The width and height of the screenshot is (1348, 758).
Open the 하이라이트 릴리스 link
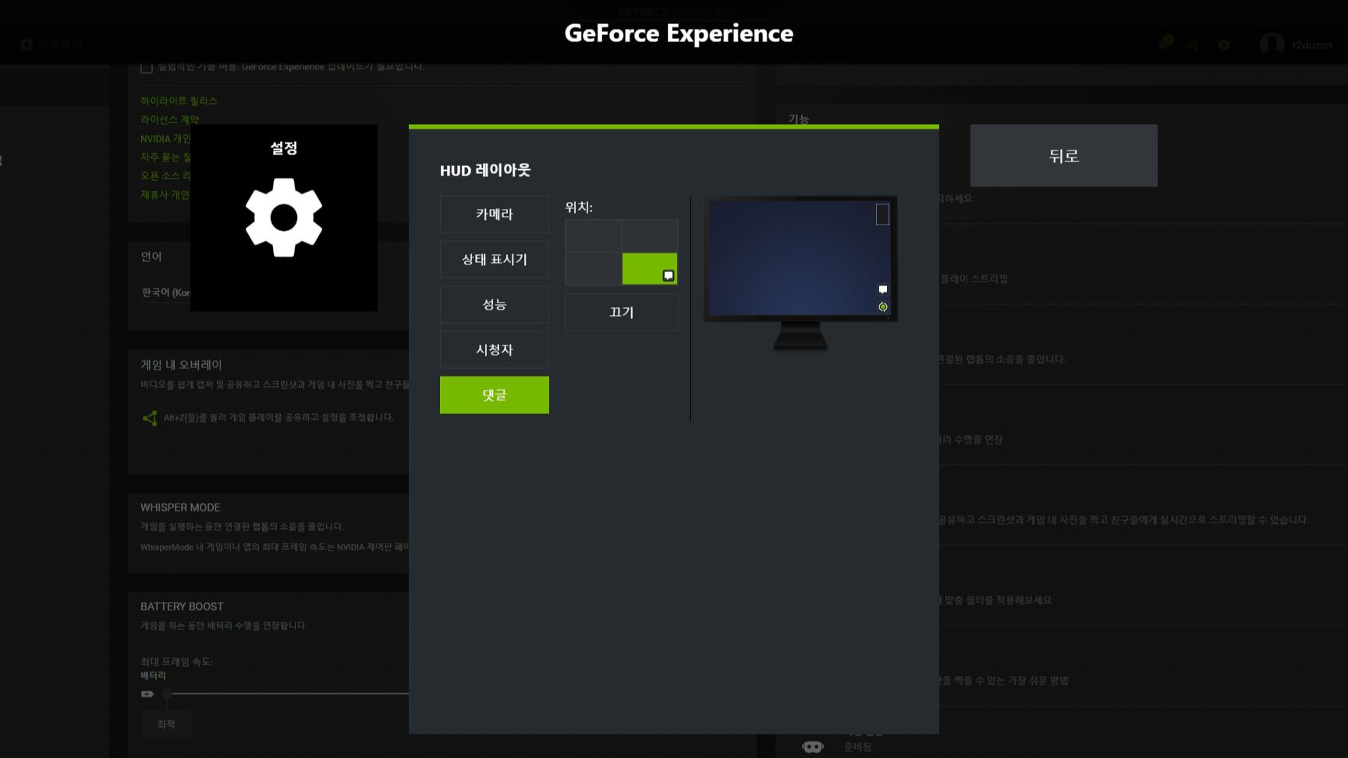tap(179, 101)
